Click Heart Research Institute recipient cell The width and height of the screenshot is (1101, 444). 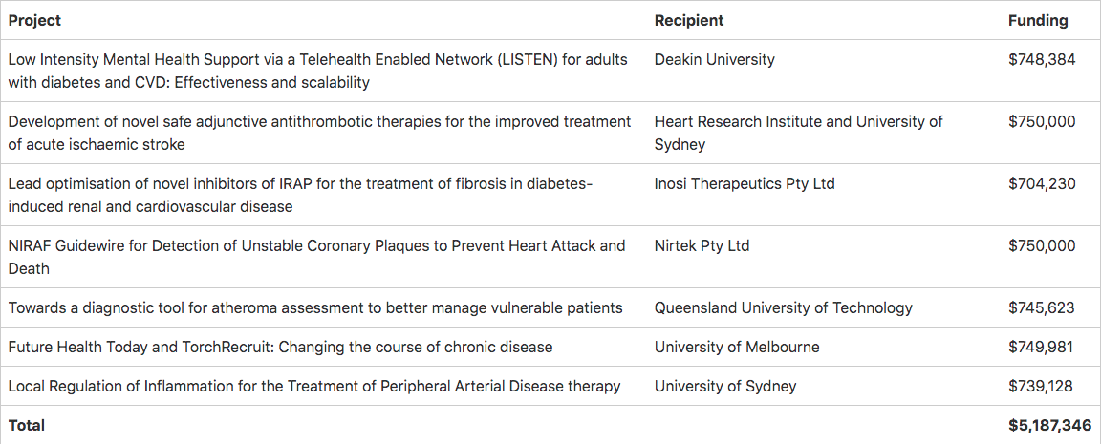798,134
